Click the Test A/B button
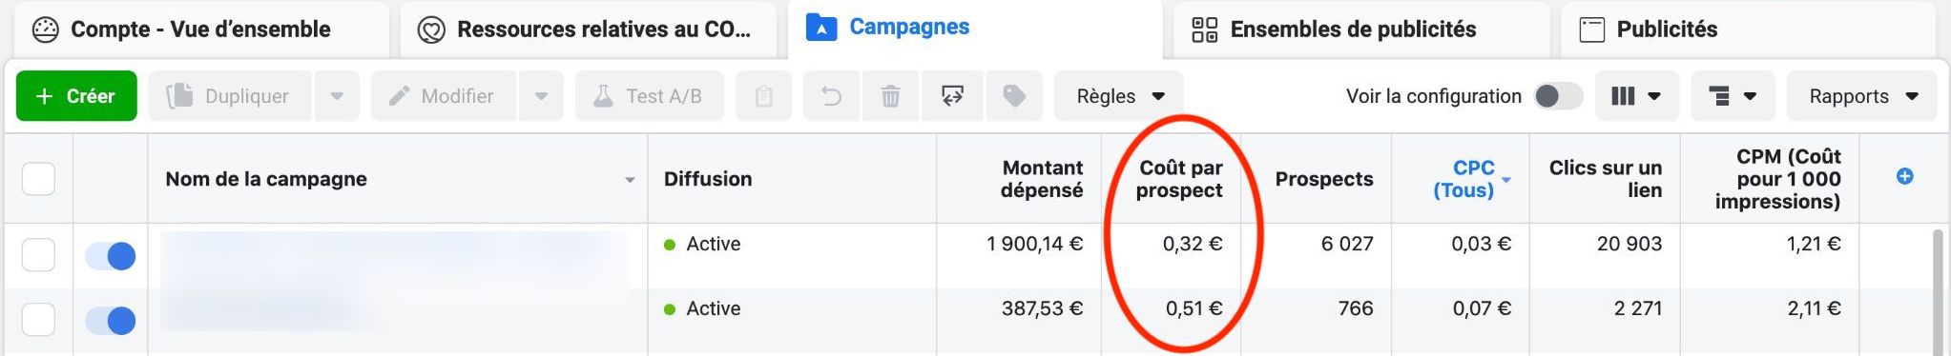The height and width of the screenshot is (356, 1951). 649,96
